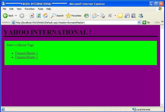The width and height of the screenshot is (165, 112).
Task: Maximize the Internet Explorer window
Action: 157,4
